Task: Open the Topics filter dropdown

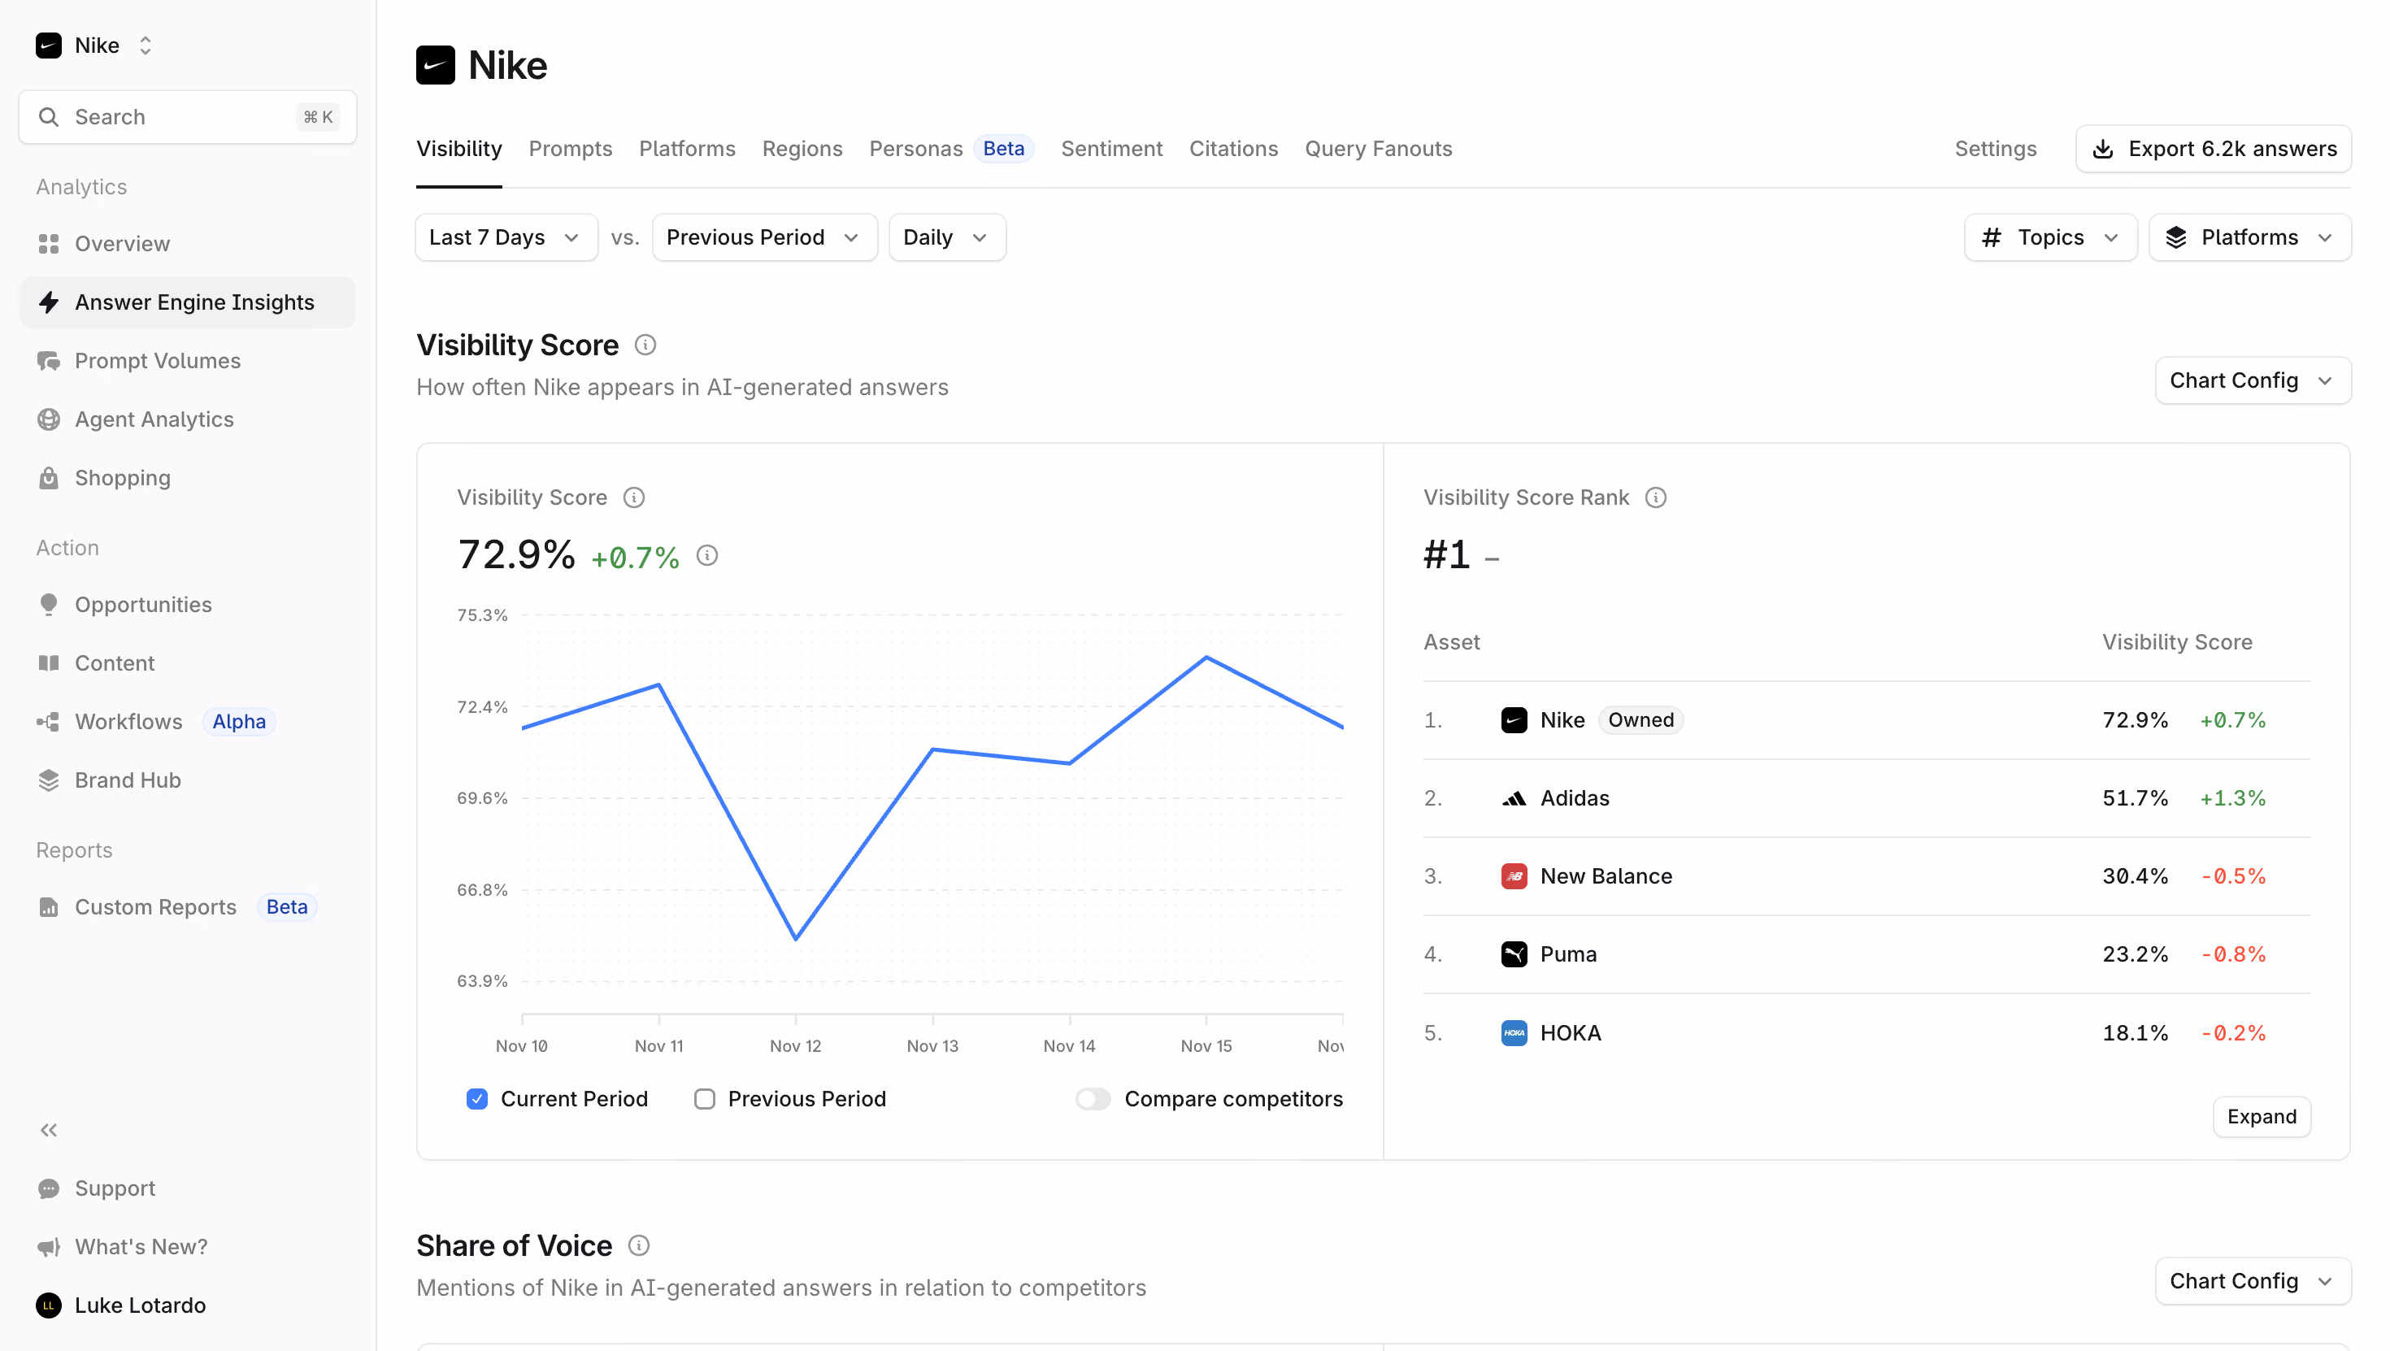Action: pos(2050,237)
